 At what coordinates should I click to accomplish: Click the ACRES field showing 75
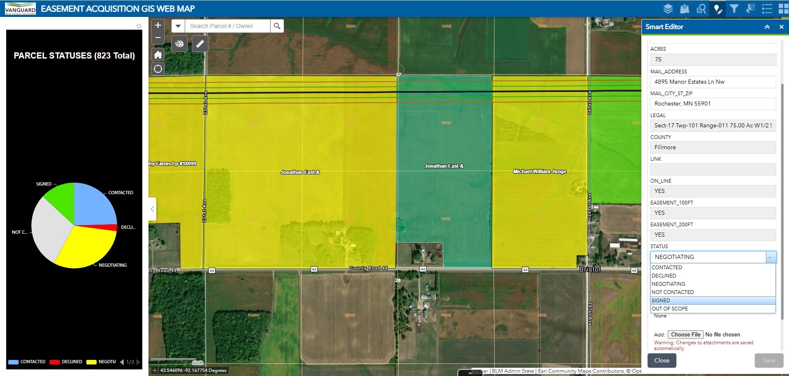click(713, 59)
